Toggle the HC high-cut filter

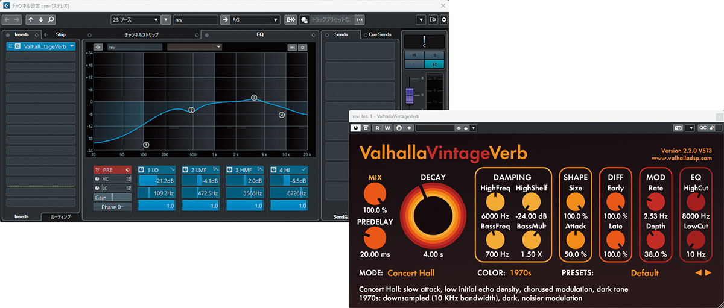point(97,179)
